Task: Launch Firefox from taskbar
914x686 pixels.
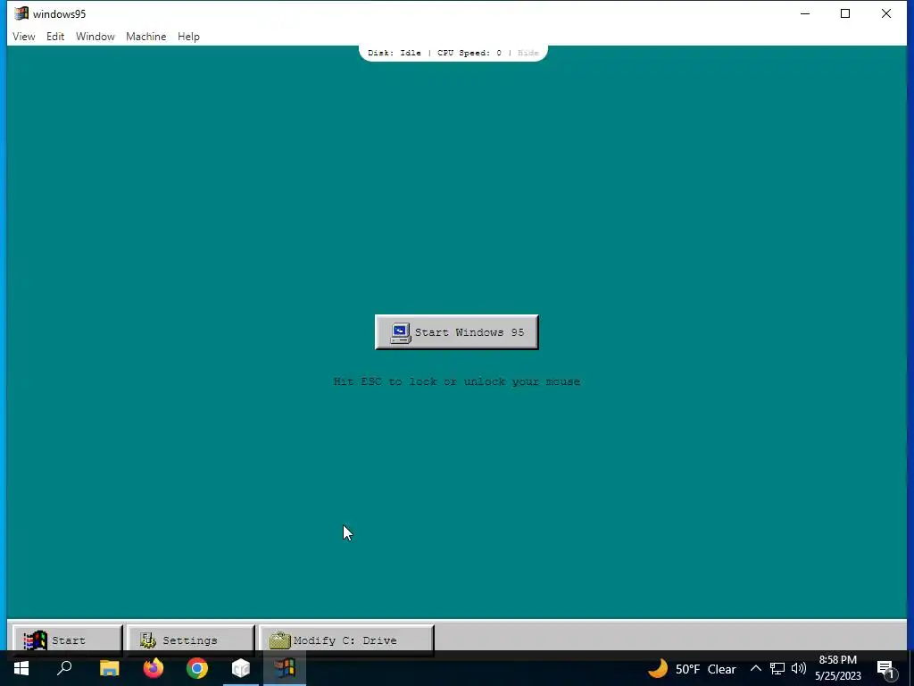Action: pos(154,668)
